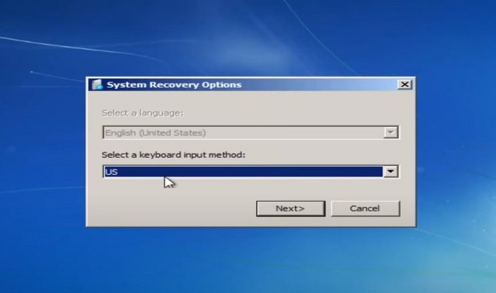Expand the keyboard input method dropdown arrow
496x293 pixels.
[x=390, y=172]
